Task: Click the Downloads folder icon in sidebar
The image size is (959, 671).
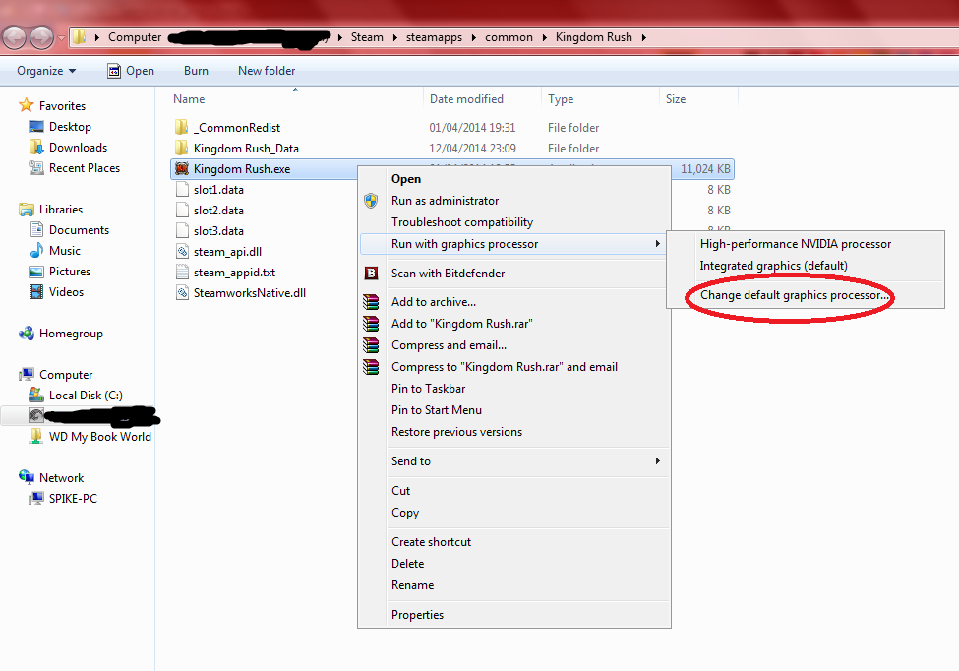Action: [36, 148]
